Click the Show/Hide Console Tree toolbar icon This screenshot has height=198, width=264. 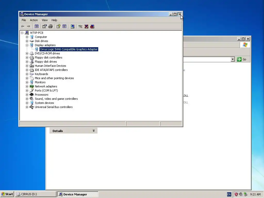[x=36, y=27]
